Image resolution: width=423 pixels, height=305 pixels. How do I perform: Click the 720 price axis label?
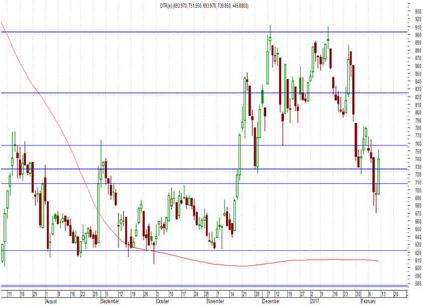[418, 175]
